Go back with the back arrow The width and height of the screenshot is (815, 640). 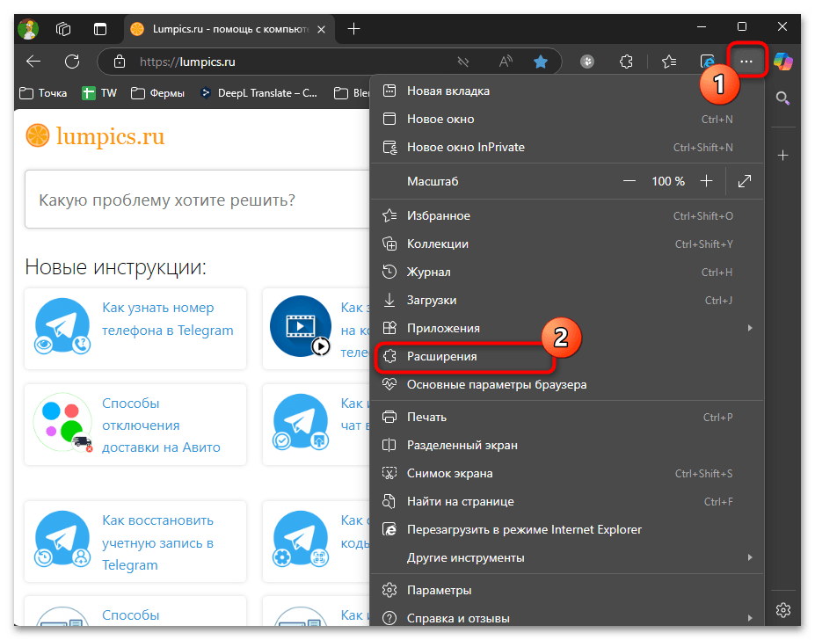33,62
